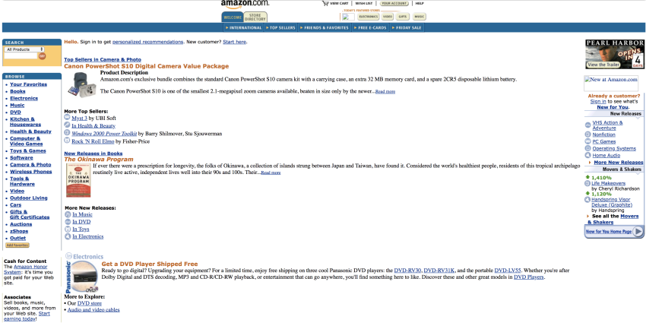This screenshot has width=646, height=323.
Task: Open the Canon PowerShot camera thumbnail
Action: pyautogui.click(x=81, y=84)
